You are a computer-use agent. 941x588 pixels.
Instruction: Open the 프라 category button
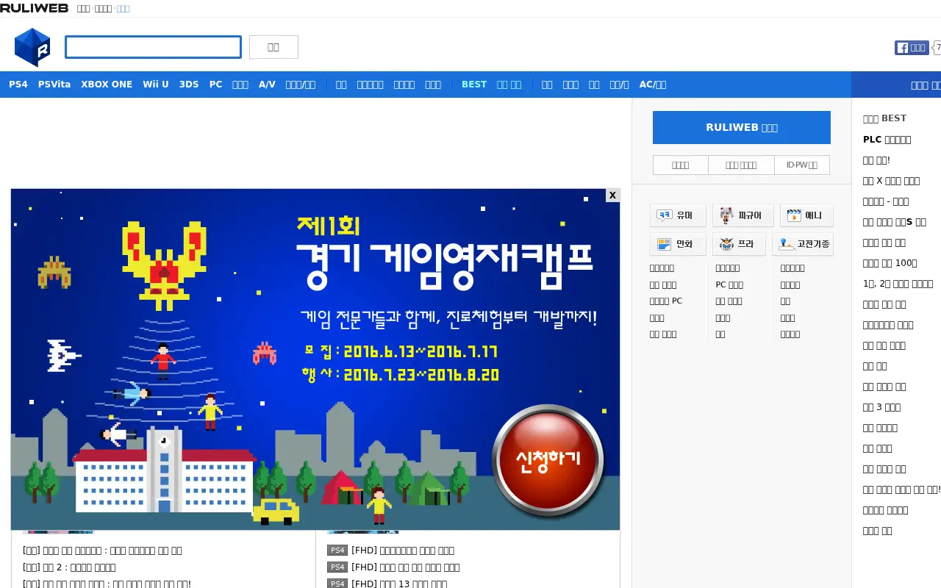[x=739, y=244]
